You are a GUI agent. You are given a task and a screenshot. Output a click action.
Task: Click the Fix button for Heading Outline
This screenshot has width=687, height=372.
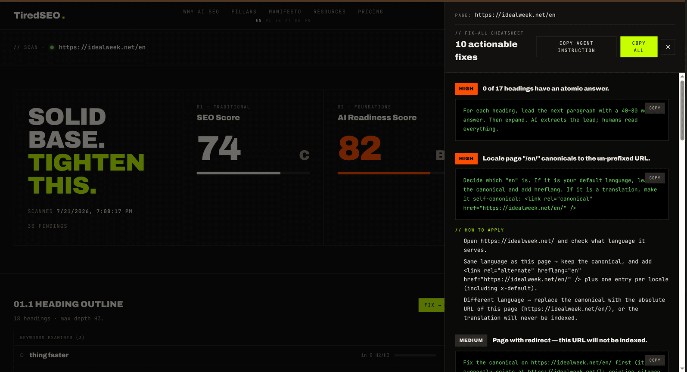point(432,305)
